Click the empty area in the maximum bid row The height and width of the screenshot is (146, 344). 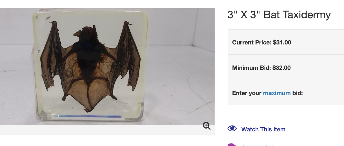[x=323, y=93]
